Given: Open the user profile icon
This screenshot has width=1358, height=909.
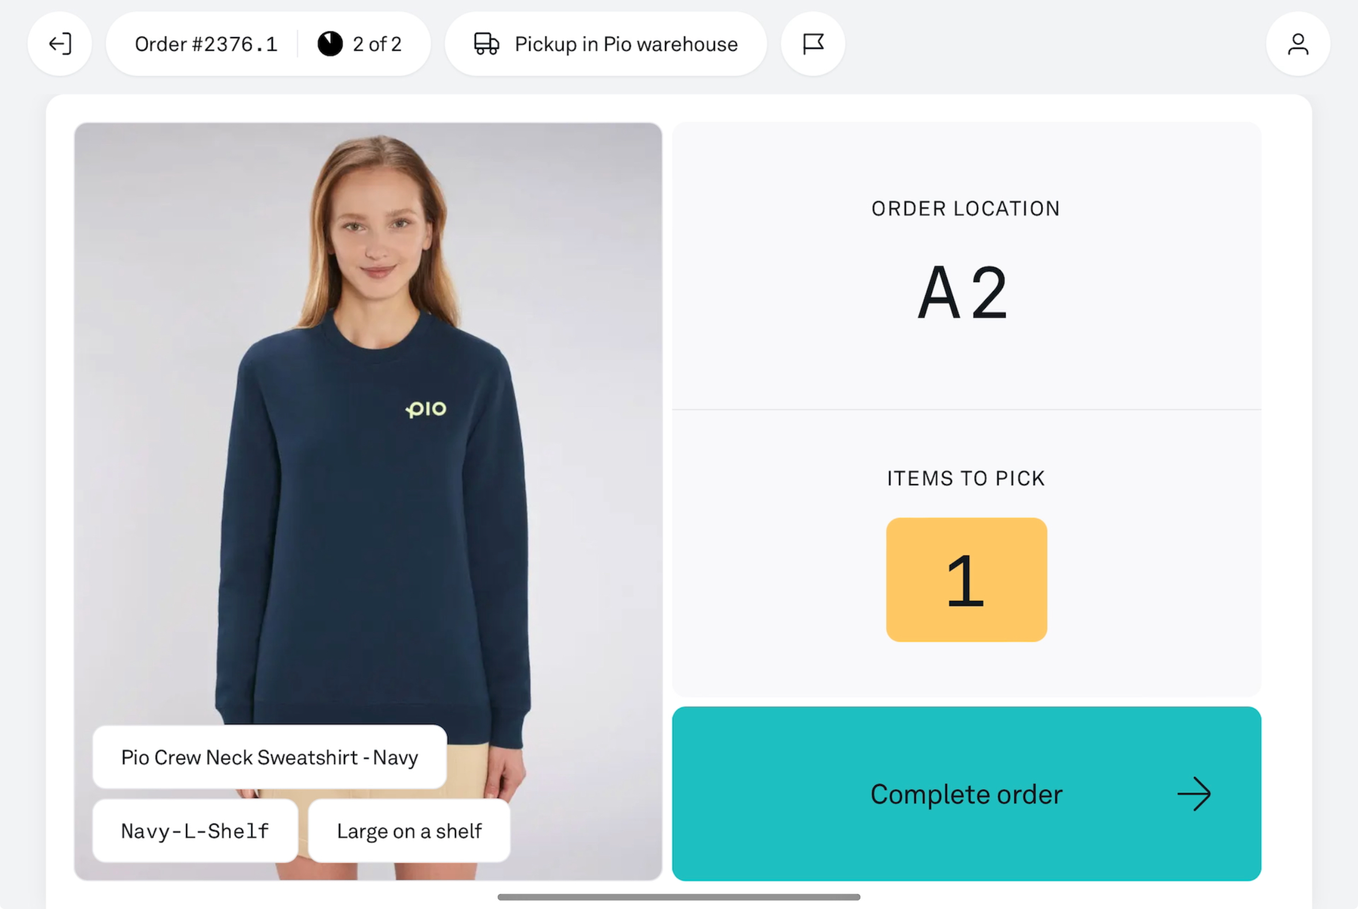Looking at the screenshot, I should pos(1298,44).
